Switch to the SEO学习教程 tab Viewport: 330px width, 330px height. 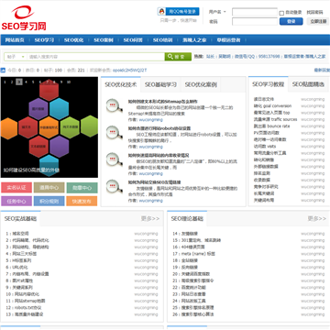tap(268, 84)
